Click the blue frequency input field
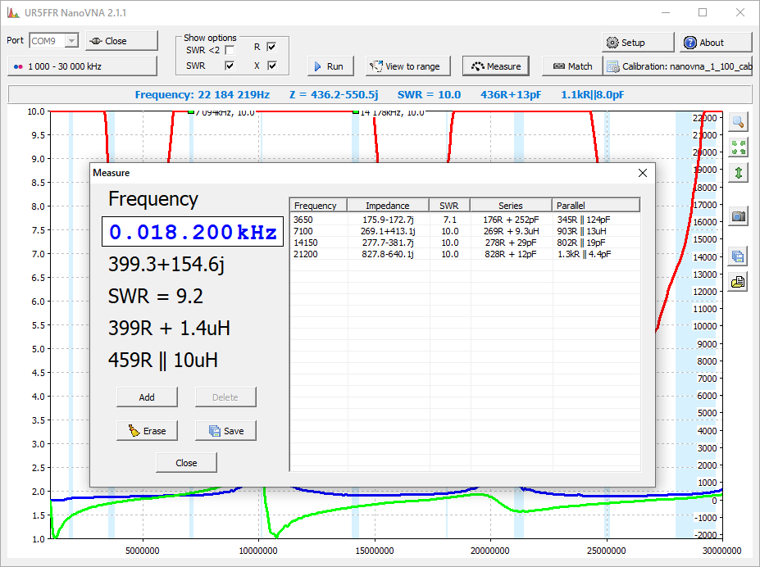Viewport: 760px width, 567px height. [193, 233]
